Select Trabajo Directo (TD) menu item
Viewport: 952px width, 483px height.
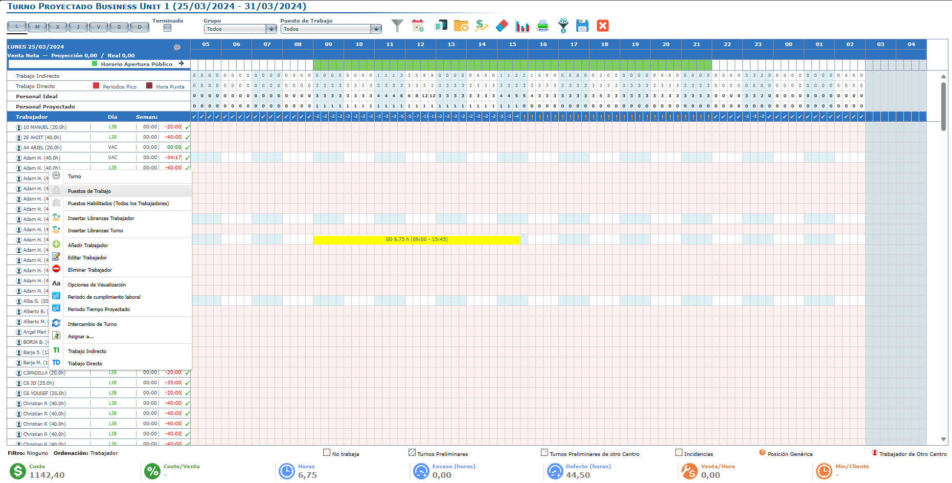[x=121, y=364]
